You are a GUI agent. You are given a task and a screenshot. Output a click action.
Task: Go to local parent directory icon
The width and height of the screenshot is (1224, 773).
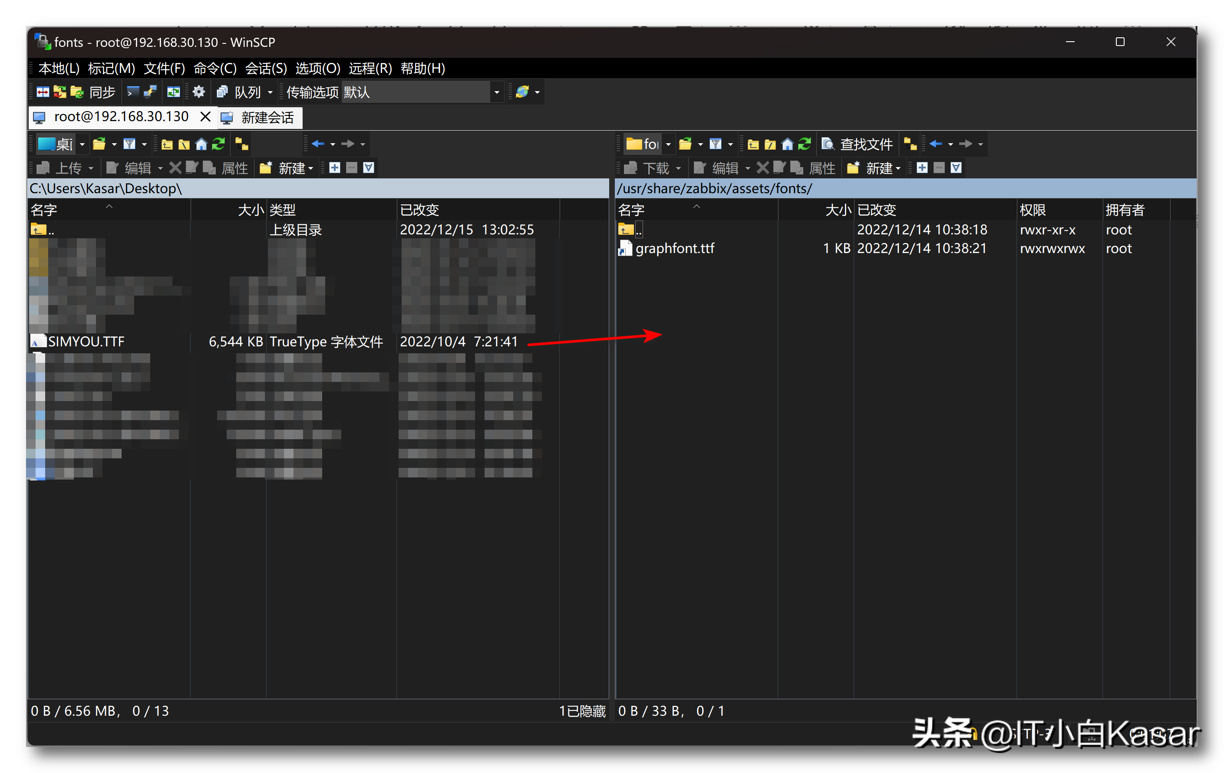[x=167, y=145]
